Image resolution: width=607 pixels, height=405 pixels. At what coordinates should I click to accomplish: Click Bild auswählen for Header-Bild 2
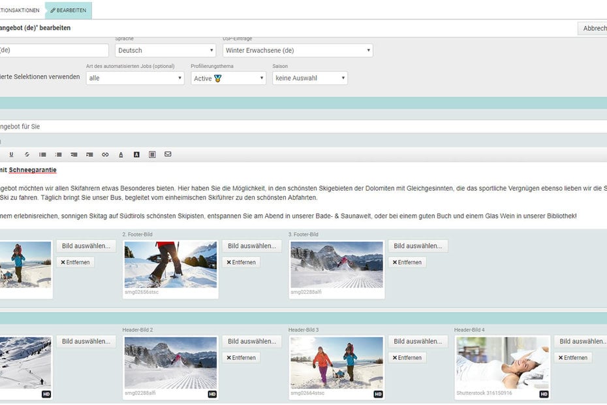click(x=252, y=342)
